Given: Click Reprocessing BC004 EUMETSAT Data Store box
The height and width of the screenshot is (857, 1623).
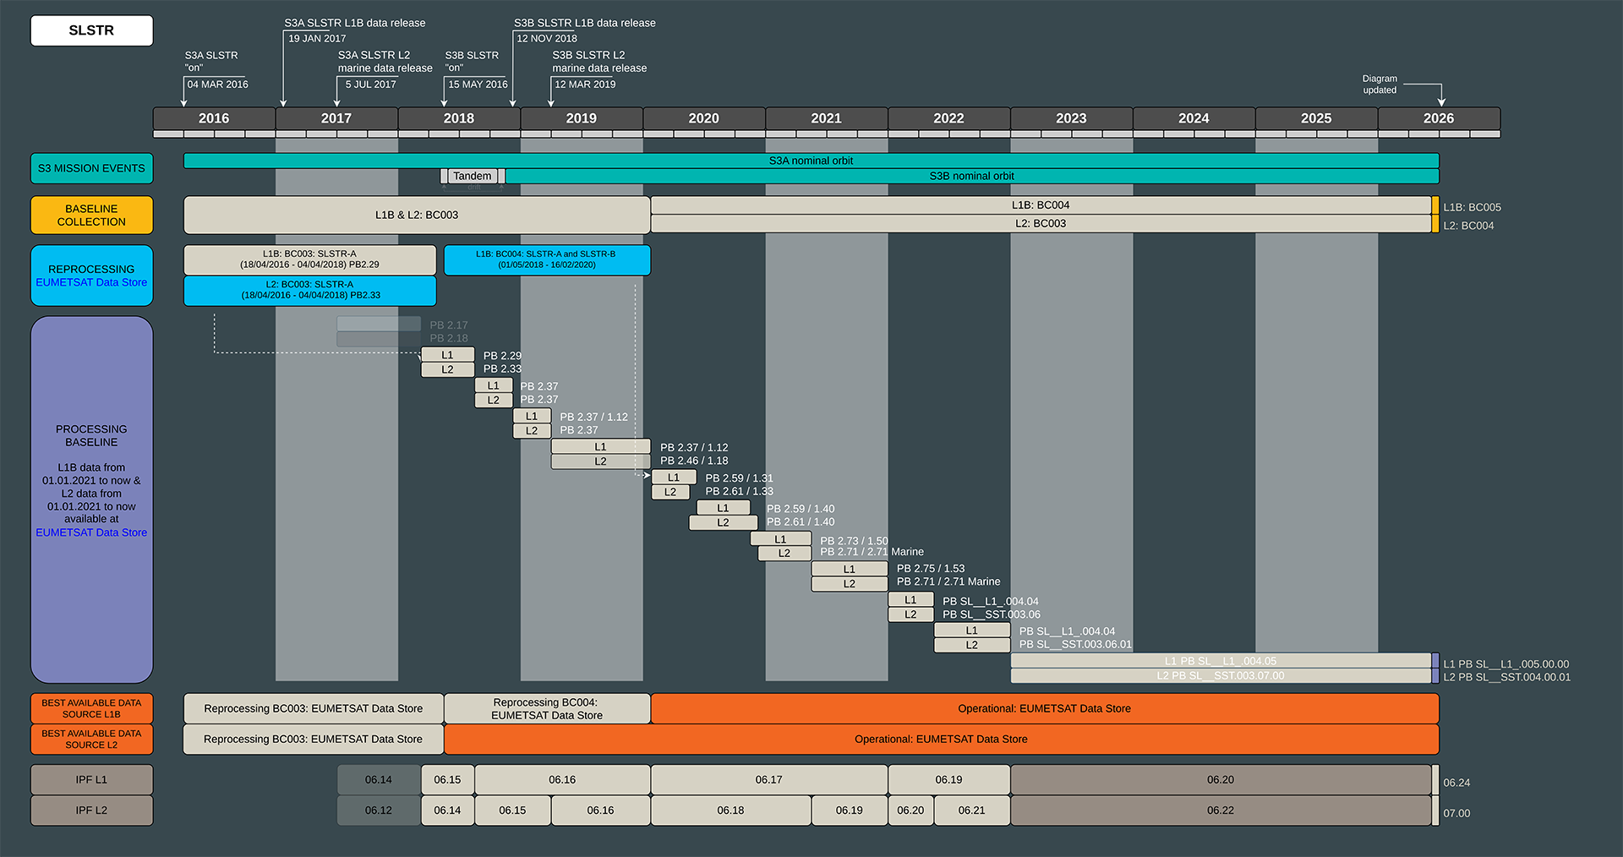Looking at the screenshot, I should click(547, 708).
